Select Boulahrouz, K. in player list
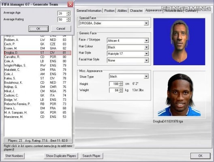Screen dimensions: 214x162 (x=38, y=83)
